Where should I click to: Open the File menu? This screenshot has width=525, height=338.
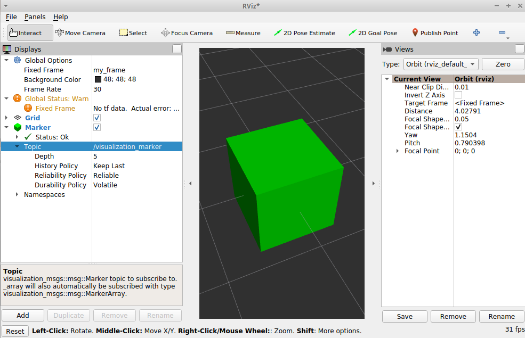(11, 17)
